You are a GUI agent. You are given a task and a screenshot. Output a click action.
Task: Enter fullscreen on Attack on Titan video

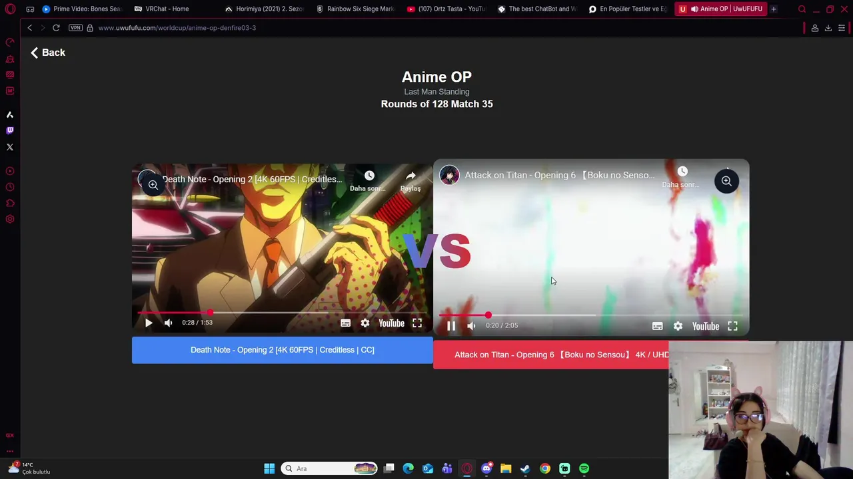tap(732, 326)
